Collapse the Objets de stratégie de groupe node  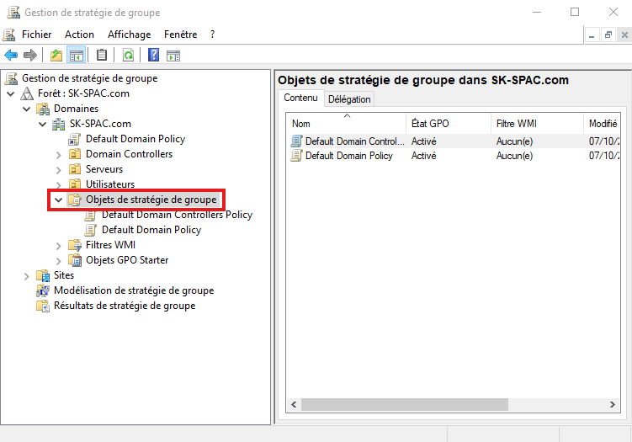click(58, 200)
